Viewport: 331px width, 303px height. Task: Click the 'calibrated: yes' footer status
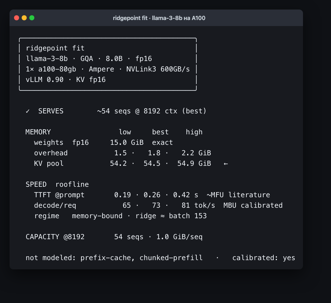click(264, 258)
